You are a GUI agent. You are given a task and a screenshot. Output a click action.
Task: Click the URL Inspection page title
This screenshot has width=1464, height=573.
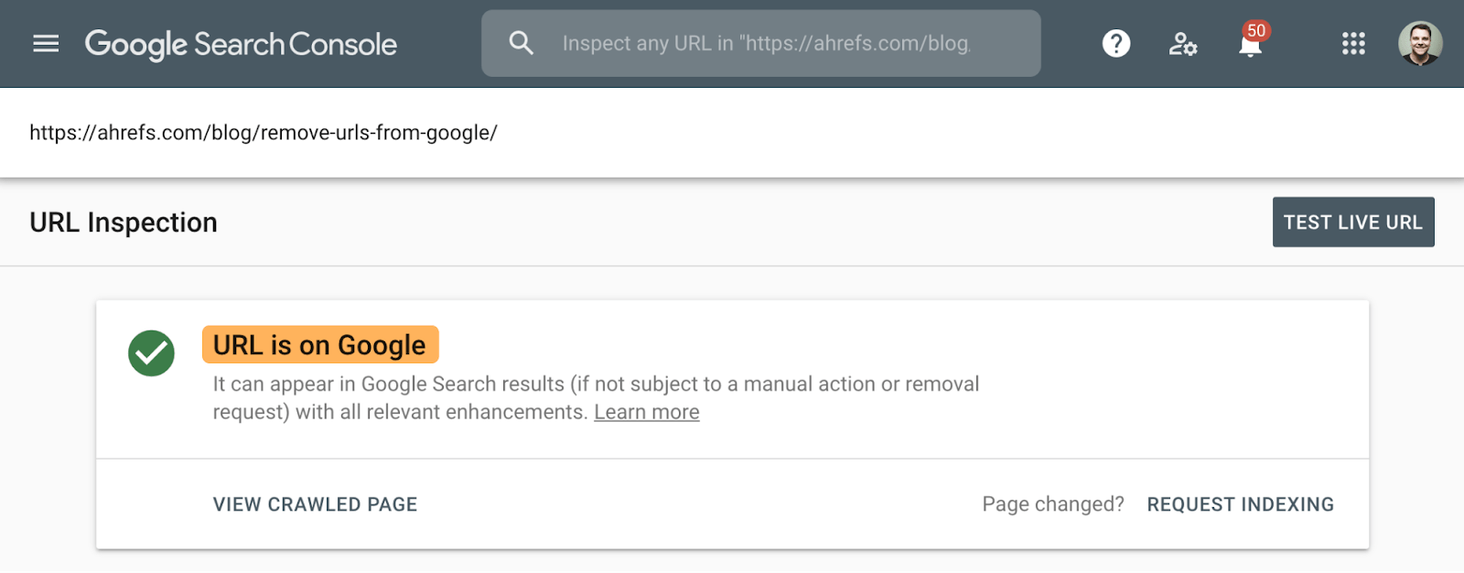click(x=124, y=222)
